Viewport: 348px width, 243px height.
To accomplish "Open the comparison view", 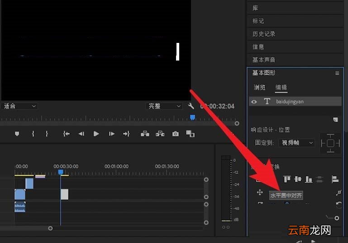I will [x=190, y=134].
